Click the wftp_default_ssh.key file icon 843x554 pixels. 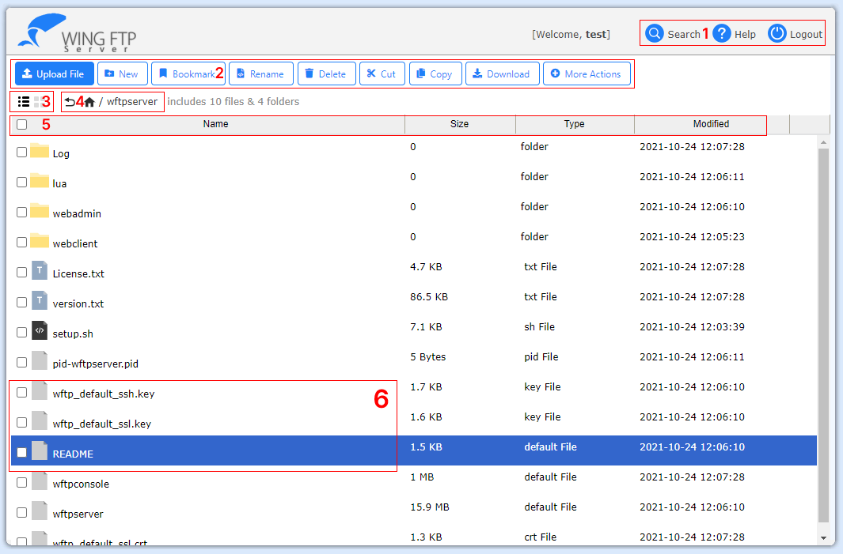(x=40, y=390)
